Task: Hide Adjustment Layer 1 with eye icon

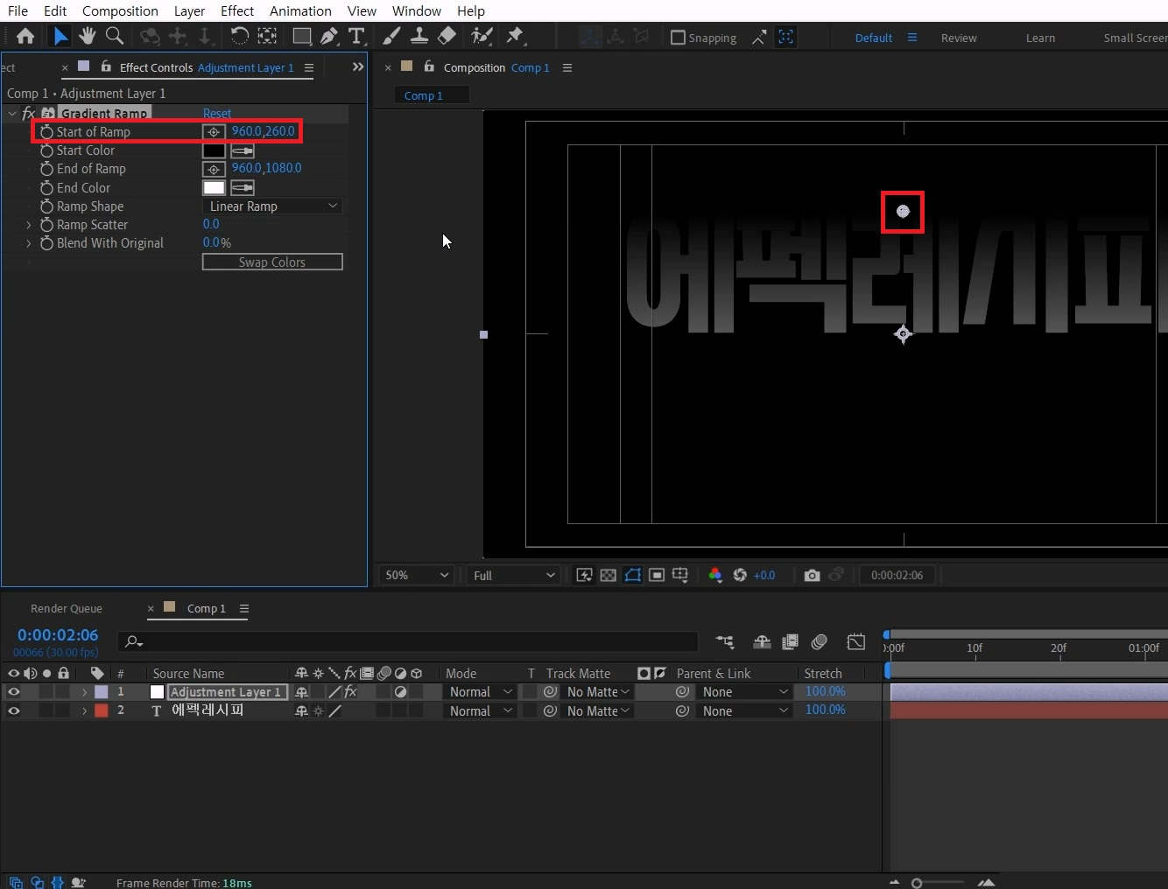Action: 13,691
